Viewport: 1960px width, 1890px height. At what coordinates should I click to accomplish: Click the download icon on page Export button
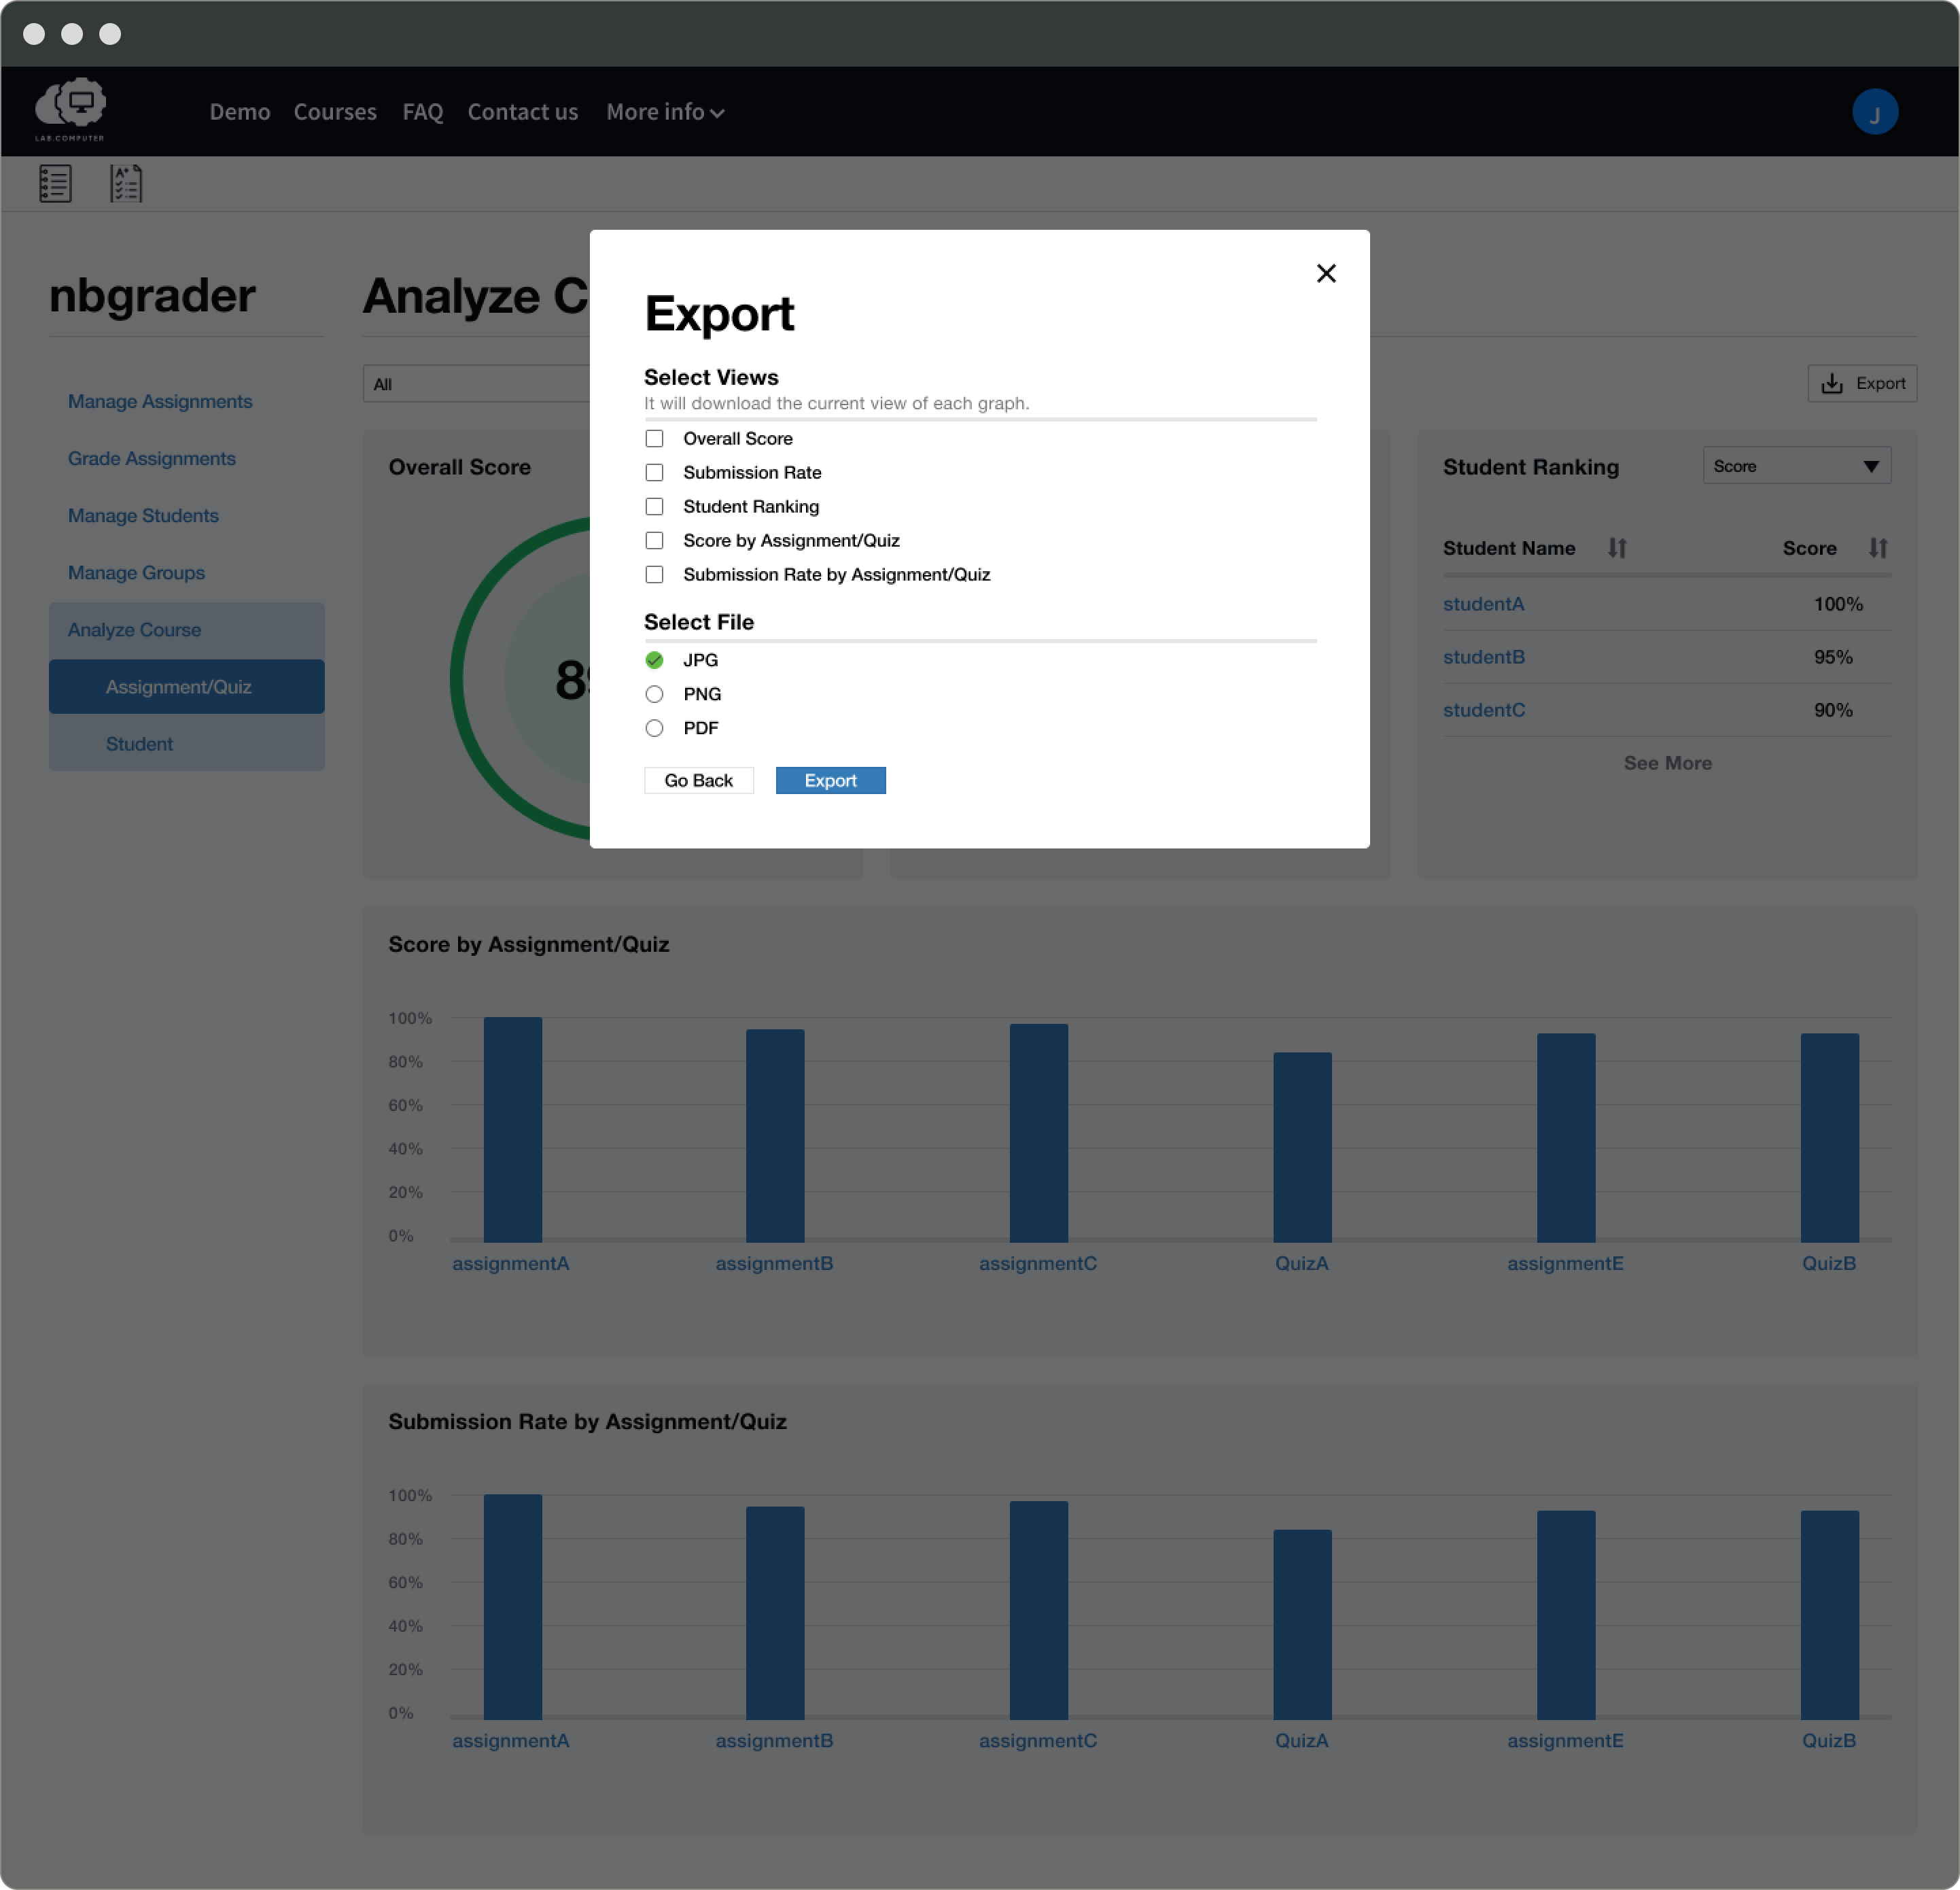[1832, 384]
